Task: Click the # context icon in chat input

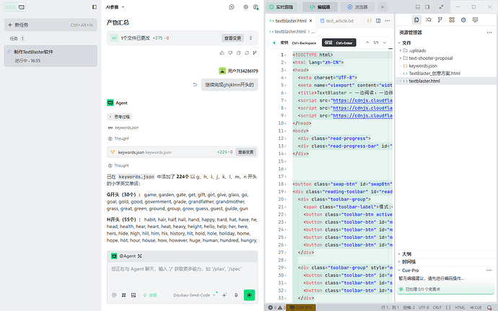Action: (124, 295)
